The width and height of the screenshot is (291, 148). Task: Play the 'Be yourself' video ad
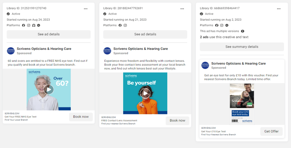pos(145,93)
